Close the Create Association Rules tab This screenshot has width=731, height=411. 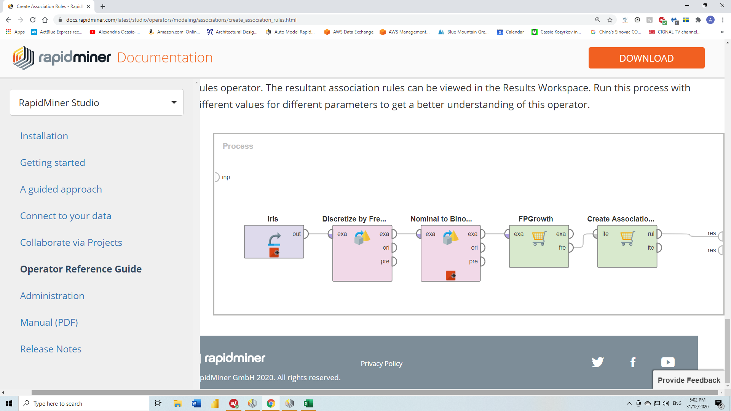[x=88, y=6]
